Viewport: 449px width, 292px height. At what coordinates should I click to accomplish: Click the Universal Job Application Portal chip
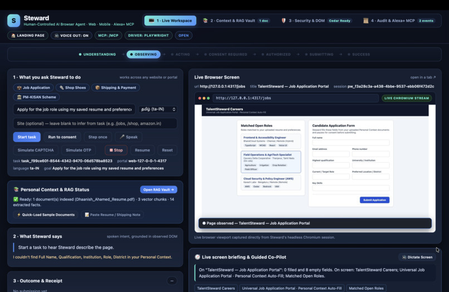pos(292,288)
